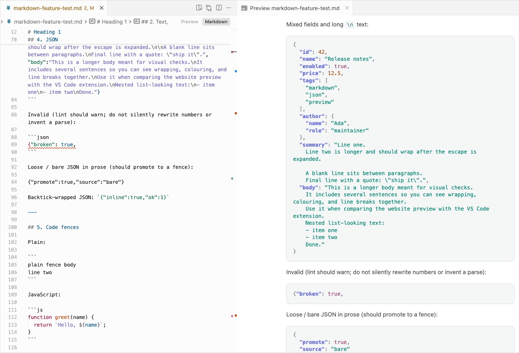Click "source": "bare" in preview code block
Screen dimensions: 519x353
324,349
